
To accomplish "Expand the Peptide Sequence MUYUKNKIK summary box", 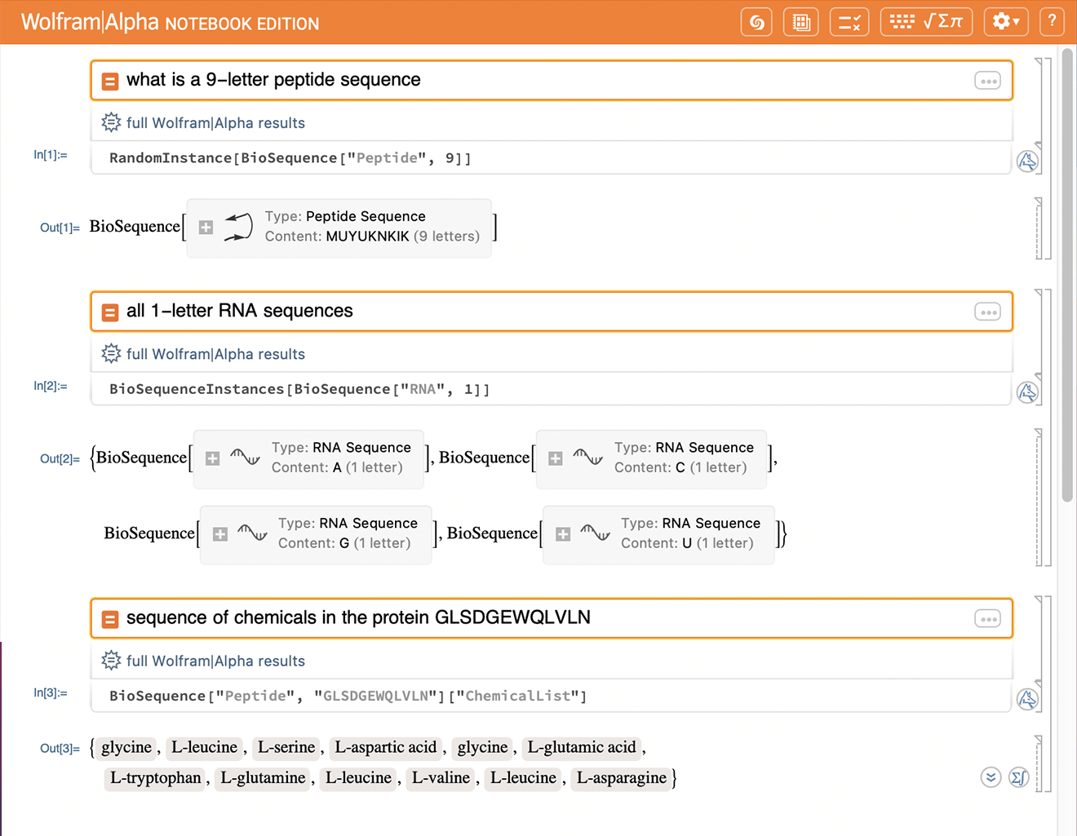I will coord(206,228).
